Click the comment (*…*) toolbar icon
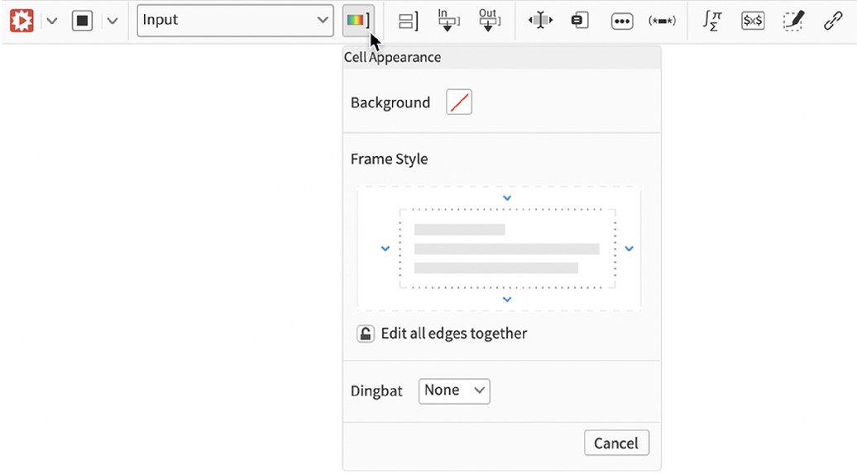The height and width of the screenshot is (474, 857). pos(662,21)
